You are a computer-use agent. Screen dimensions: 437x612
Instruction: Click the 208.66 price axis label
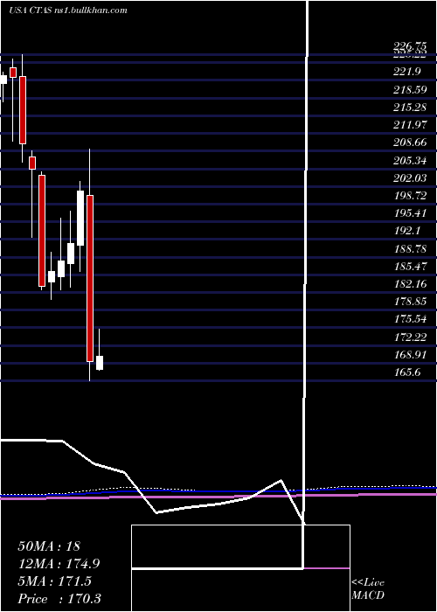(410, 142)
